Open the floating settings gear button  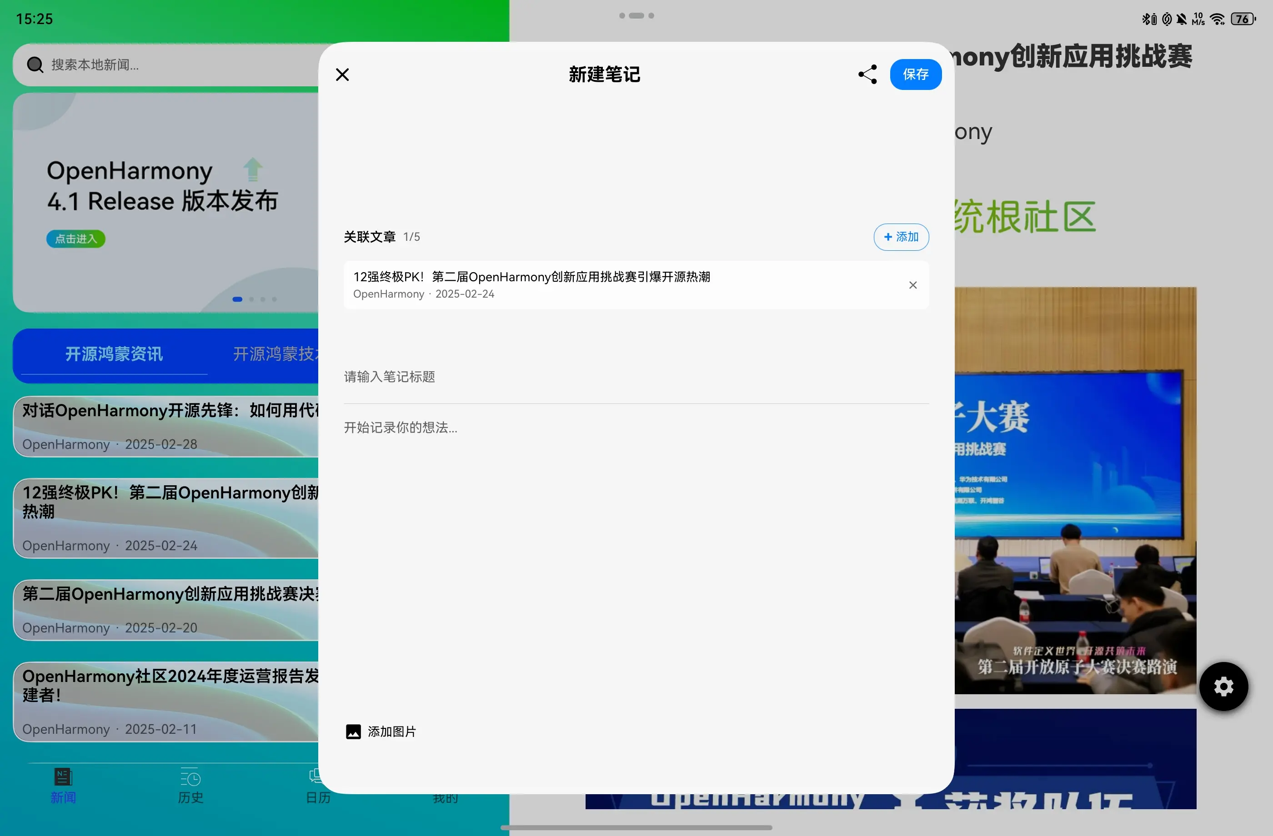coord(1223,687)
